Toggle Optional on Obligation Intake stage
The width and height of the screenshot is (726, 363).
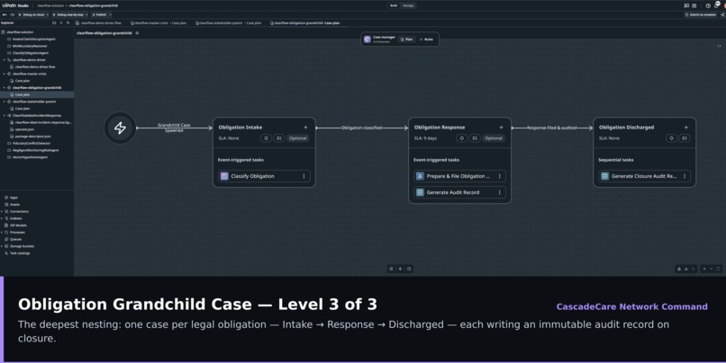tap(298, 138)
